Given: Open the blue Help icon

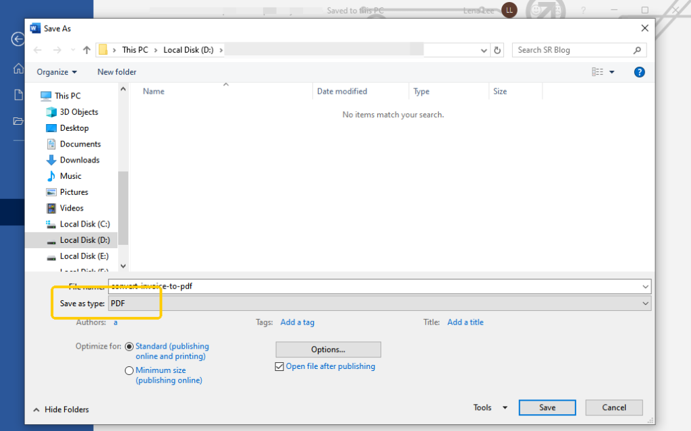Looking at the screenshot, I should [x=640, y=72].
